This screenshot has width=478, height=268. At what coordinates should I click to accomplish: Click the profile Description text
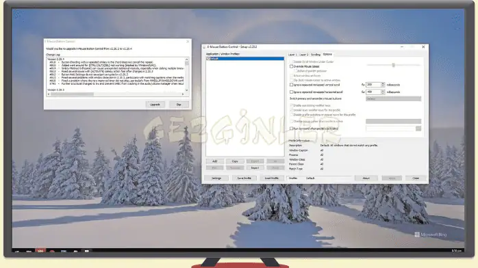(x=349, y=146)
